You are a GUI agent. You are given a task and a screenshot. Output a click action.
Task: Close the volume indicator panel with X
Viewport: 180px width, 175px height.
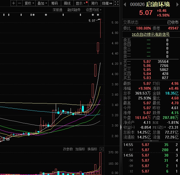pos(102,149)
